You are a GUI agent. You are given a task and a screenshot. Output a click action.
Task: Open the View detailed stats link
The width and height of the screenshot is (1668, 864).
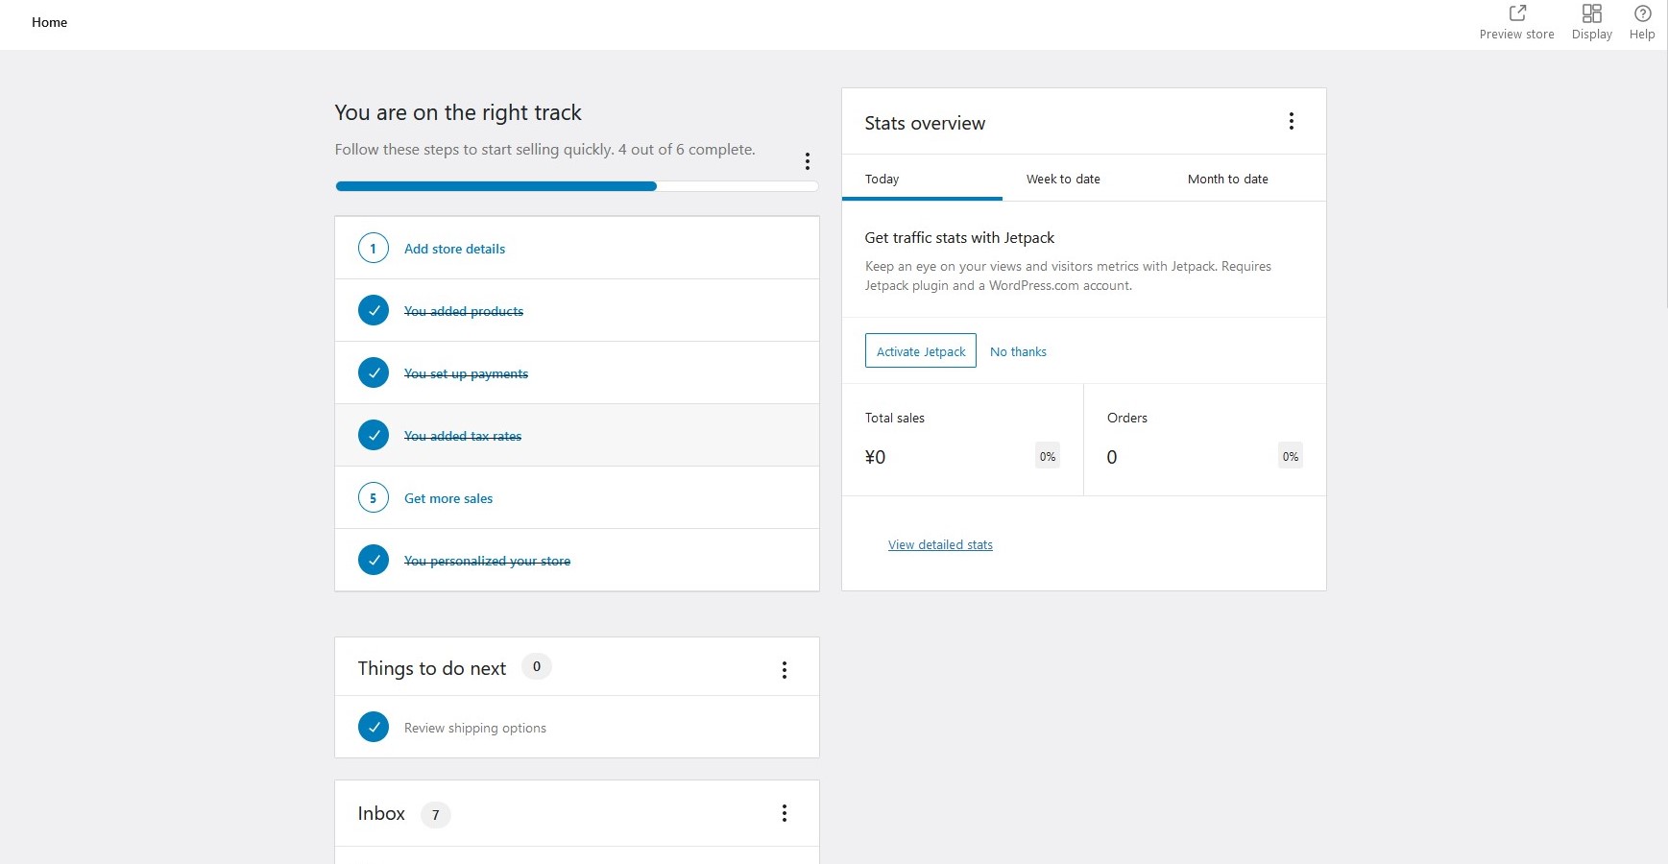coord(940,545)
